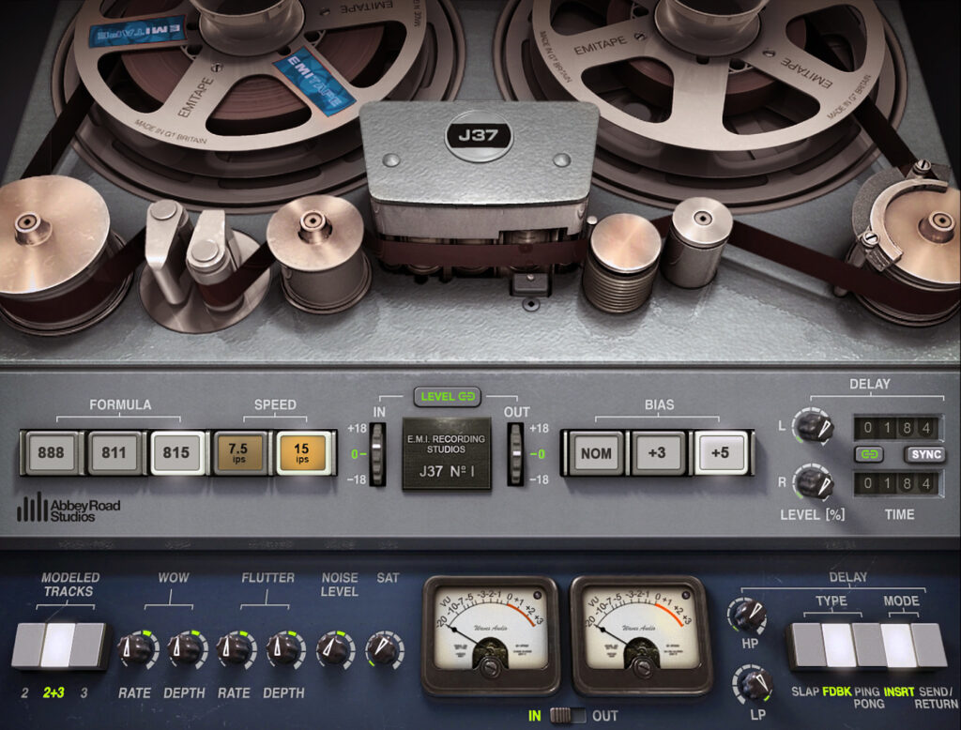Select tape formula 888

[51, 452]
